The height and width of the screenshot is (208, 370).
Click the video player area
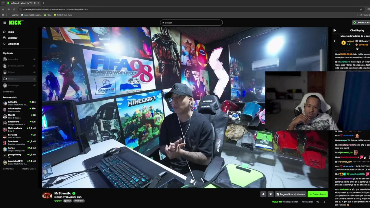185,107
